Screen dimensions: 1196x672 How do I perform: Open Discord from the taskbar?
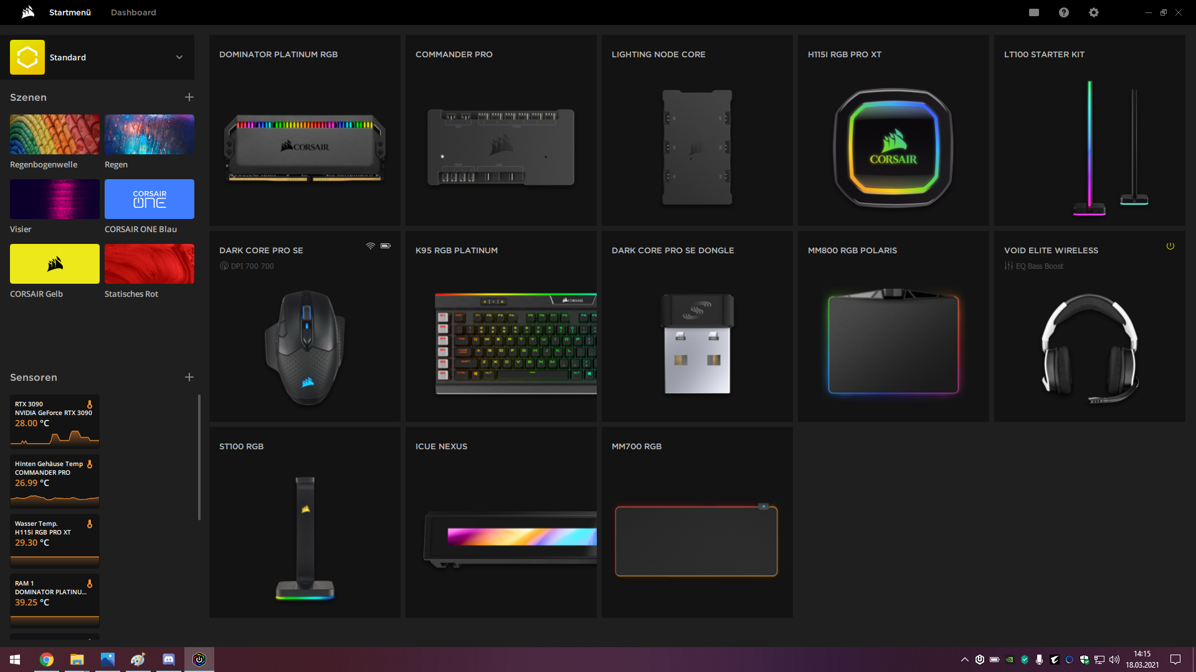168,660
